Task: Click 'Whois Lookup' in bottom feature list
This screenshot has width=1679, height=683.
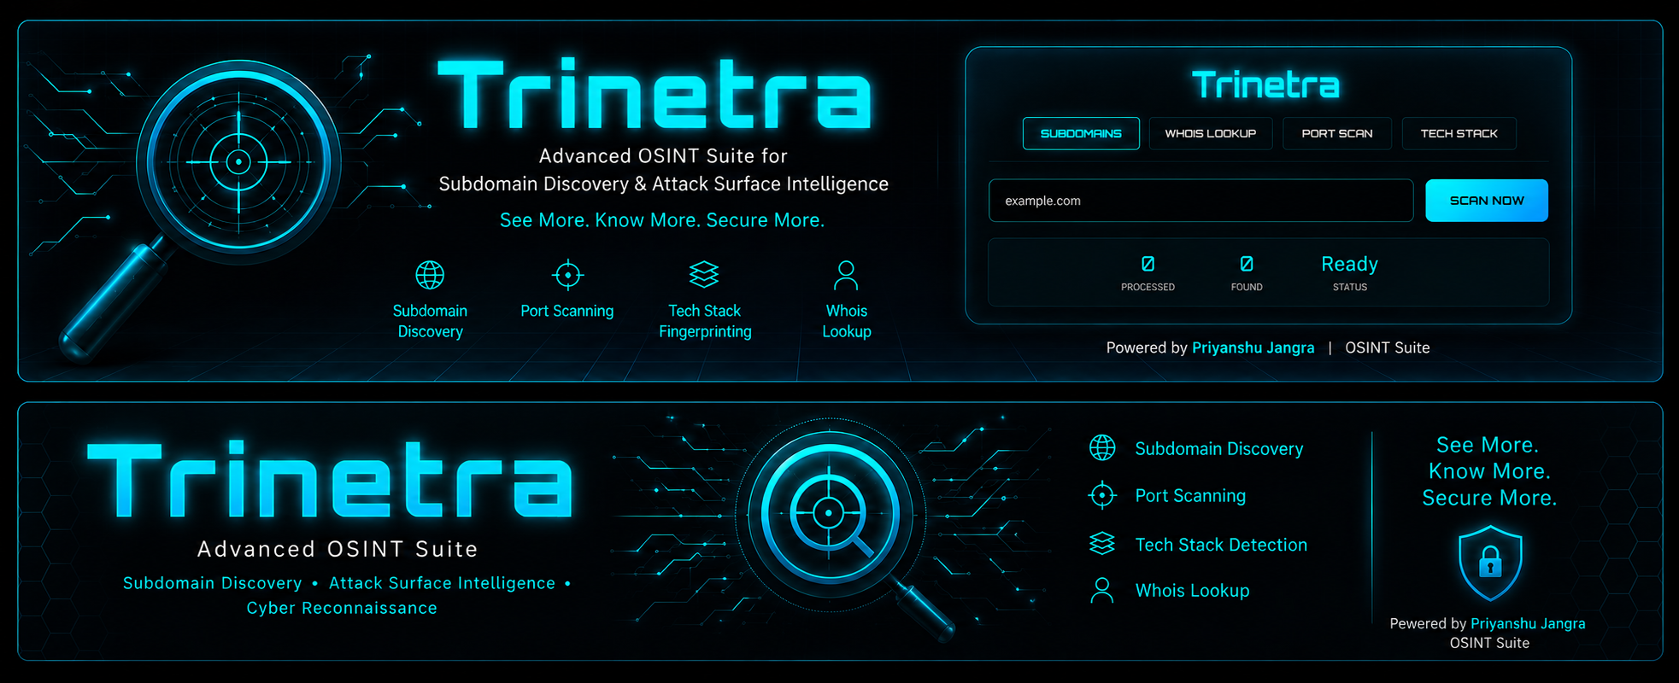Action: (1192, 591)
